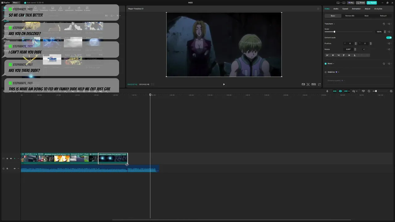
Task: Click the Rotate degrees field
Action: tap(349, 49)
